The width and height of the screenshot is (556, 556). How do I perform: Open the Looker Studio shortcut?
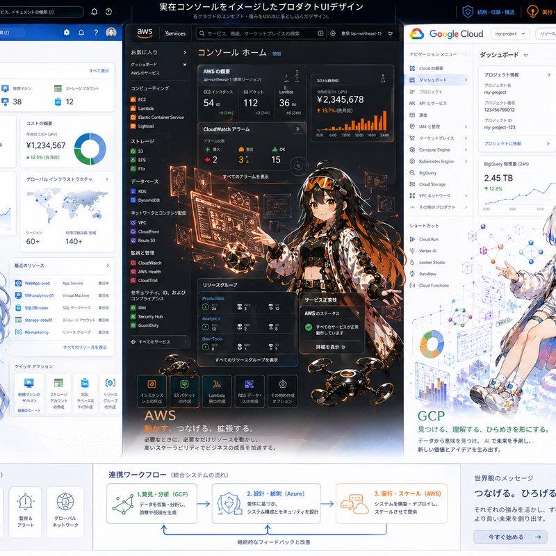tap(432, 263)
